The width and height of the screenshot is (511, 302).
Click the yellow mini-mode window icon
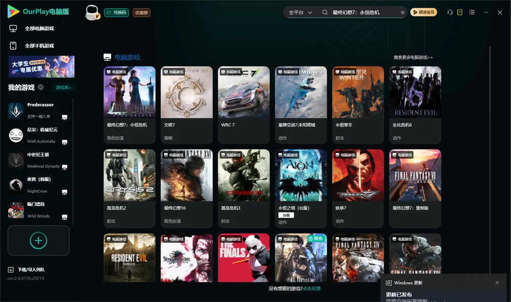click(x=460, y=12)
